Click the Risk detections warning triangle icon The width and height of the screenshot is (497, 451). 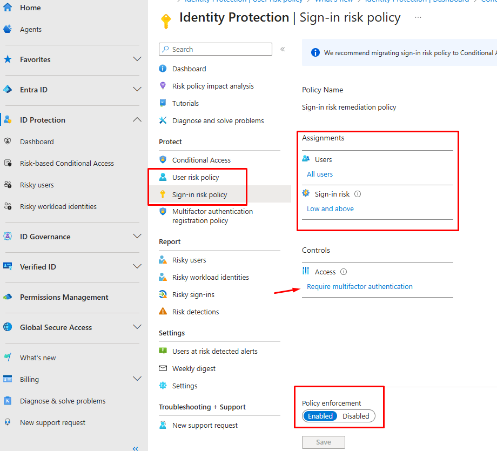click(x=163, y=312)
